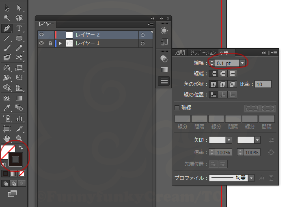The width and height of the screenshot is (289, 207).
Task: Reset to default fill and stroke
Action: pos(3,164)
